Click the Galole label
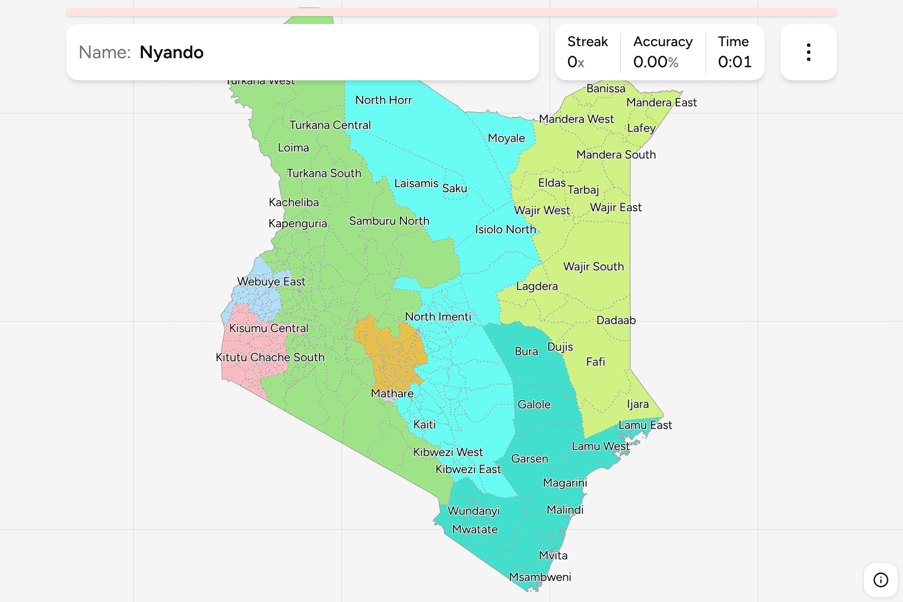 click(534, 404)
